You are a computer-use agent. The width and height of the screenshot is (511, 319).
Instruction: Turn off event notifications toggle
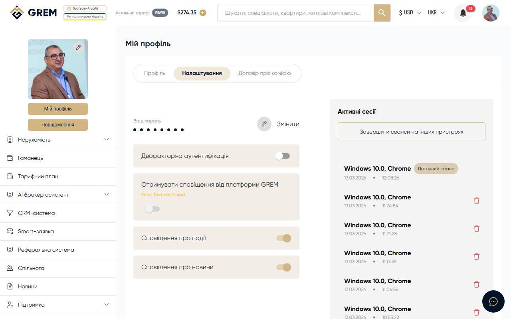click(283, 238)
